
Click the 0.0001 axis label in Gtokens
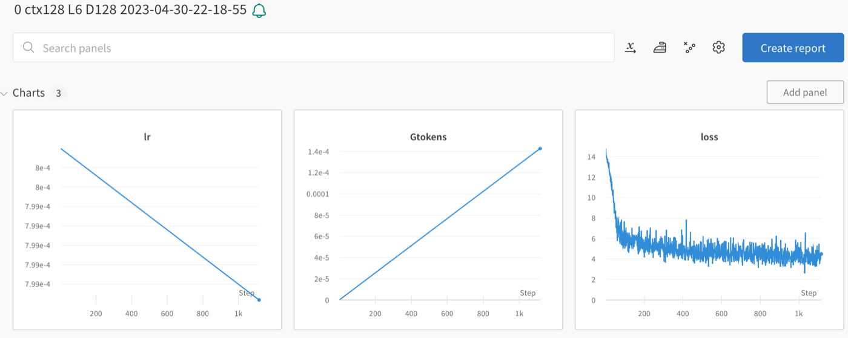click(x=318, y=194)
